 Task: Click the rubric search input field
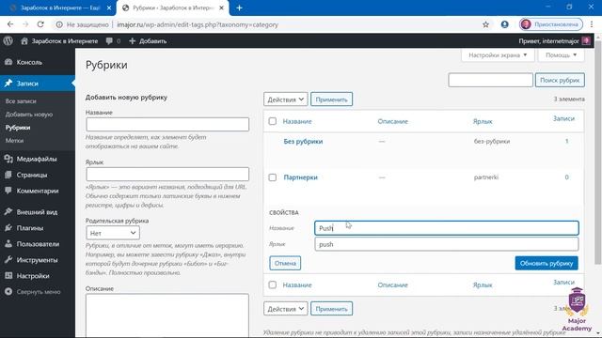coord(490,80)
